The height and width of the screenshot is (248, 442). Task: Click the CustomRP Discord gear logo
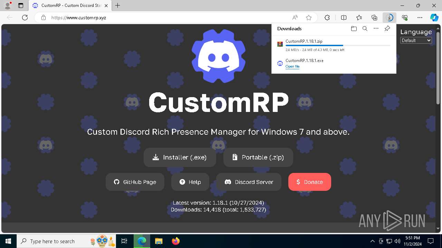tap(219, 56)
